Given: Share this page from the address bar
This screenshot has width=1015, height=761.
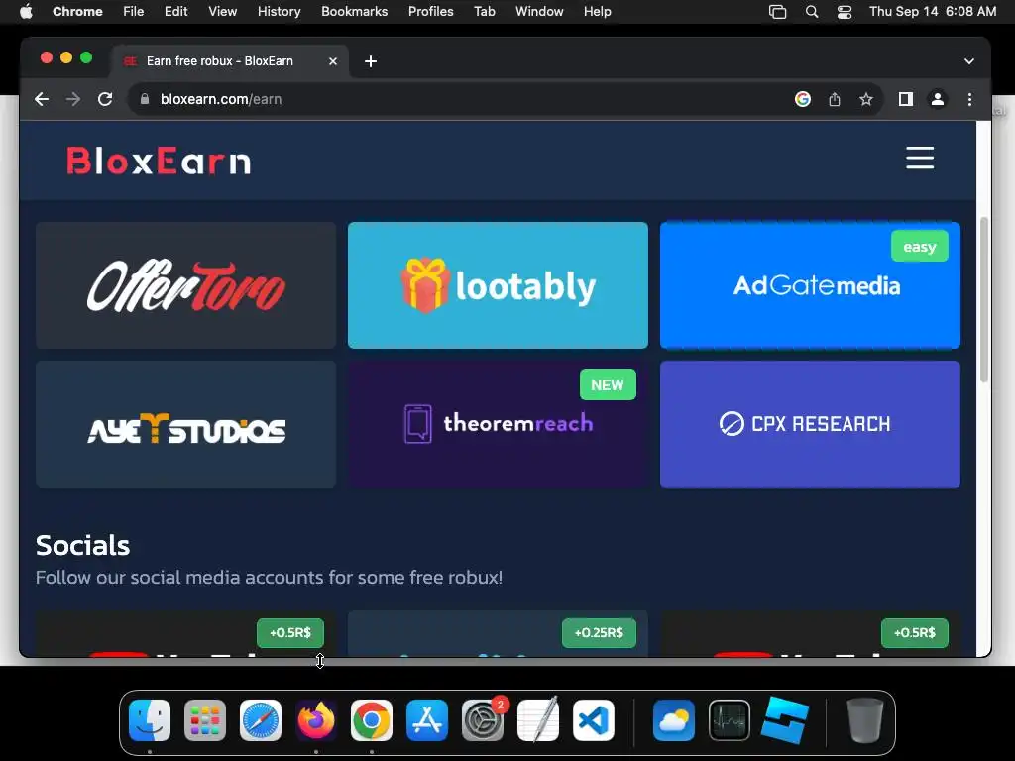Looking at the screenshot, I should pos(835,99).
